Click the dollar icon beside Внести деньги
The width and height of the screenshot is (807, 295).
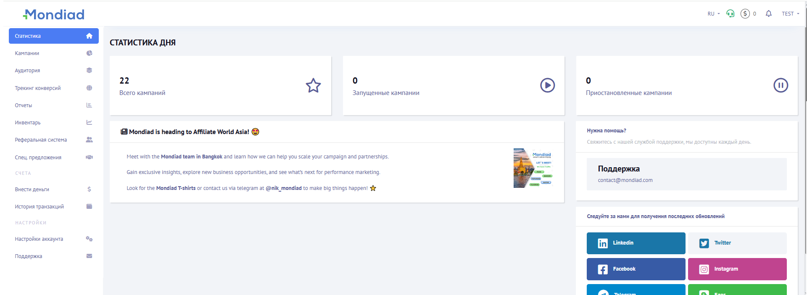(89, 190)
